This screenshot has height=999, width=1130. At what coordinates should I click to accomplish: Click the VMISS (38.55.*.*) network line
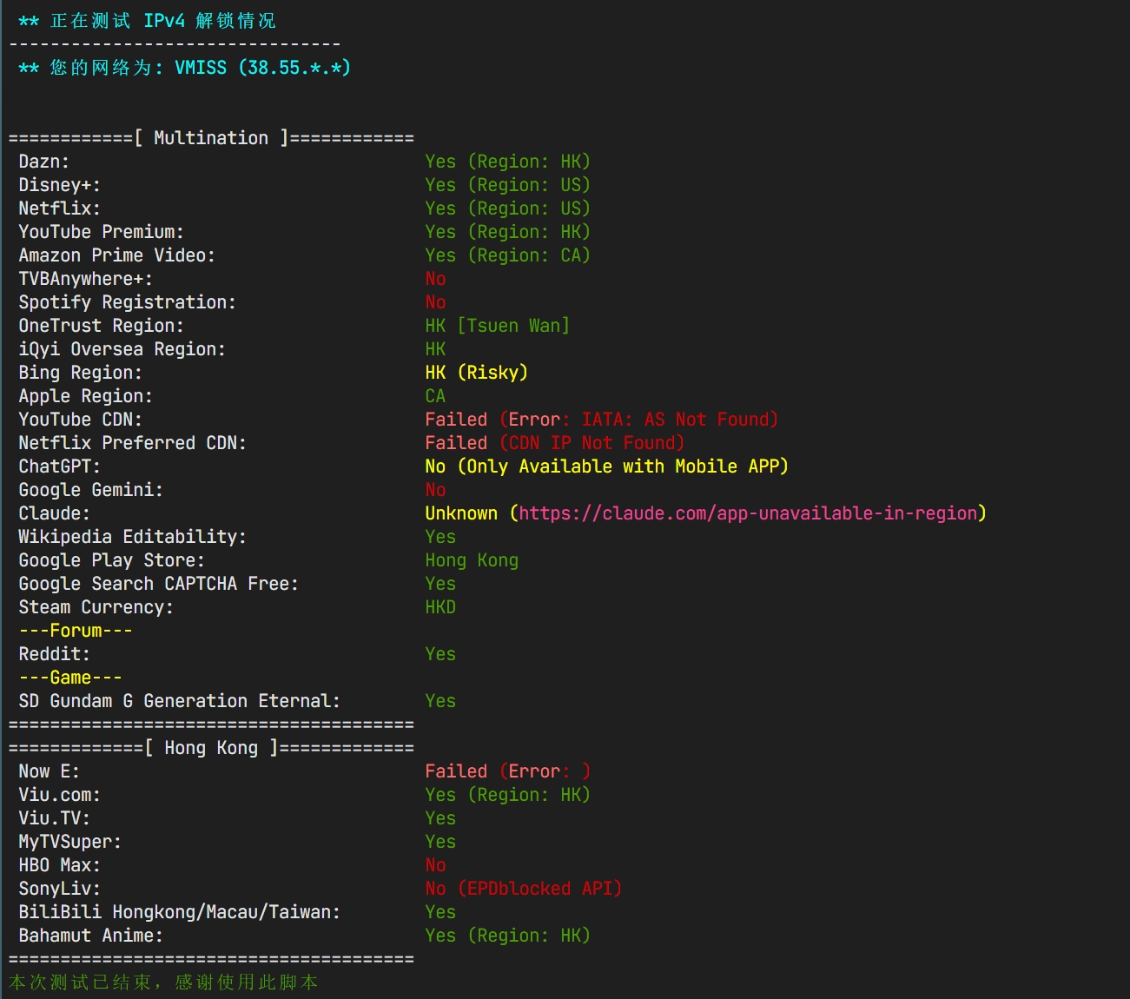[x=184, y=68]
